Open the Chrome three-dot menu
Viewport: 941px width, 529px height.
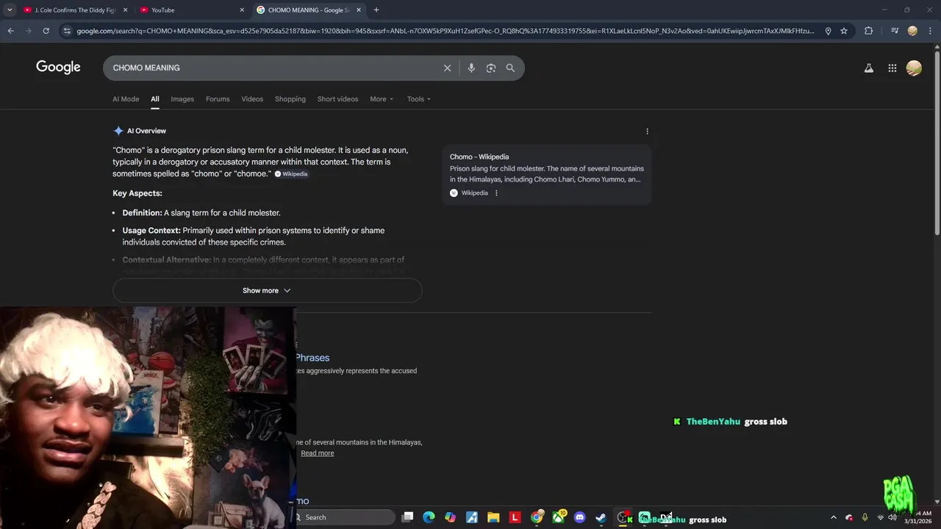[929, 31]
